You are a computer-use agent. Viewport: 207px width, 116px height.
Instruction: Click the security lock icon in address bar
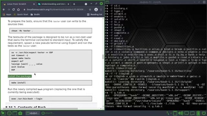[24, 9]
